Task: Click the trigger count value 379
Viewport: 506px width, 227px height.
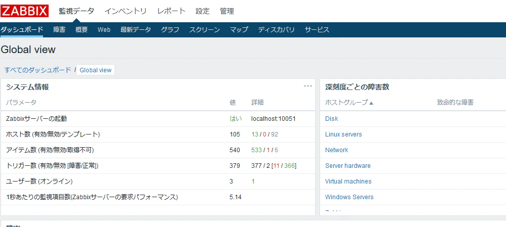Action: [x=235, y=166]
